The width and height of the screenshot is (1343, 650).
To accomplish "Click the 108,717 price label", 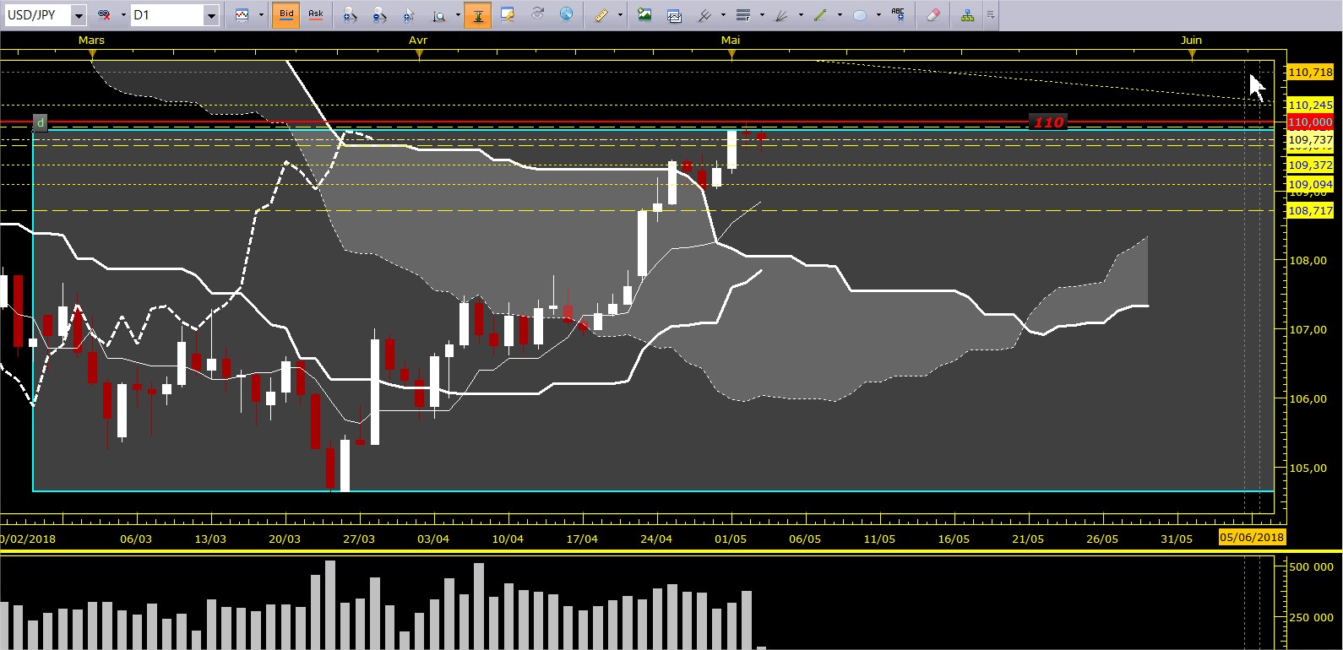I will click(1310, 211).
